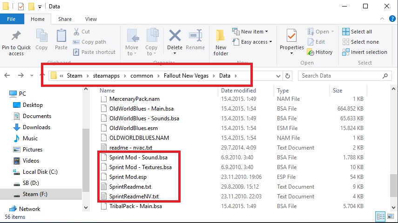Open the File menu tab

(x=11, y=19)
